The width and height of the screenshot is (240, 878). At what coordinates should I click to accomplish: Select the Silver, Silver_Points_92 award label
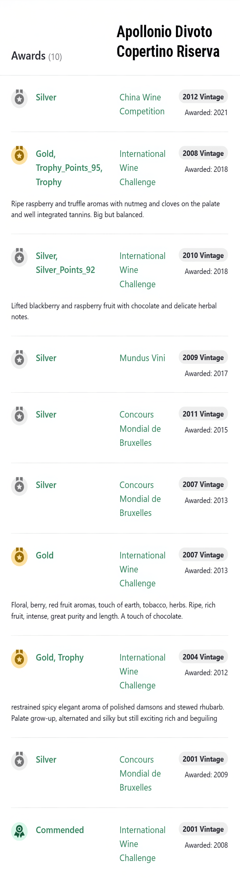(x=65, y=263)
